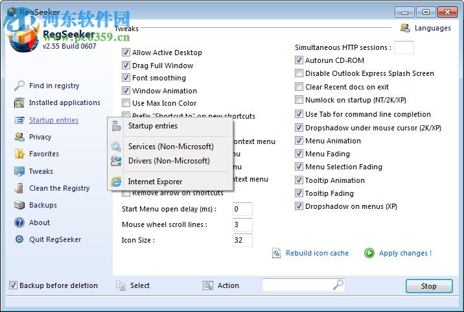The width and height of the screenshot is (464, 312).
Task: Toggle the Allow Active Desktop checkbox
Action: (x=126, y=53)
